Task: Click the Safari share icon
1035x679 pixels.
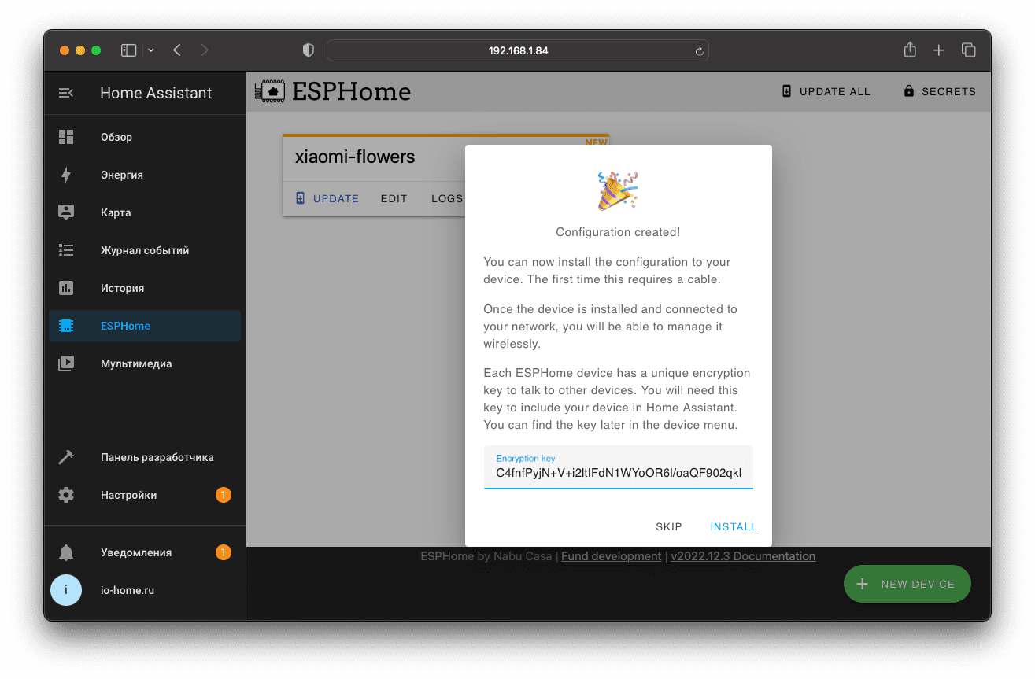Action: point(910,50)
